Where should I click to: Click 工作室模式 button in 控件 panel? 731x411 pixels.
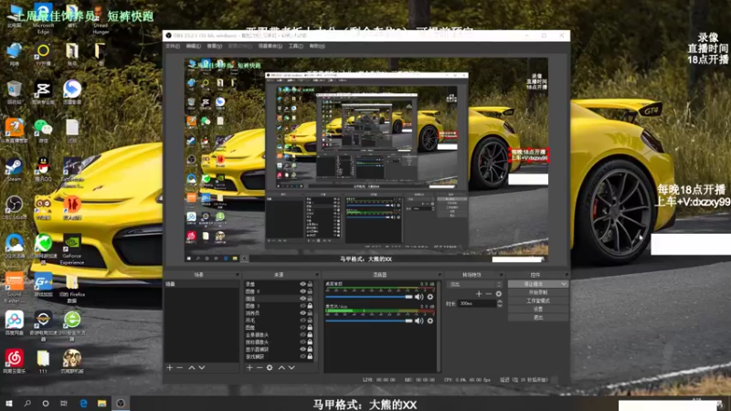pos(538,300)
